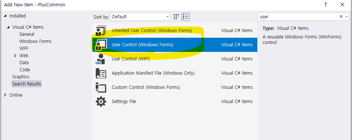
Task: Select the Online tree label
Action: coord(16,95)
